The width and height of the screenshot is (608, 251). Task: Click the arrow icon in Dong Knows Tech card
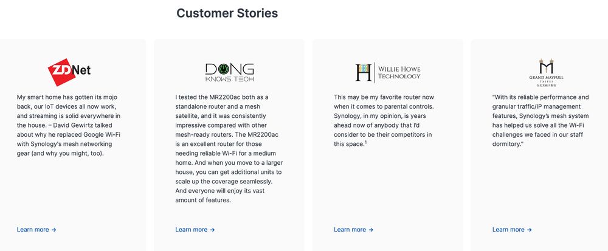[212, 230]
